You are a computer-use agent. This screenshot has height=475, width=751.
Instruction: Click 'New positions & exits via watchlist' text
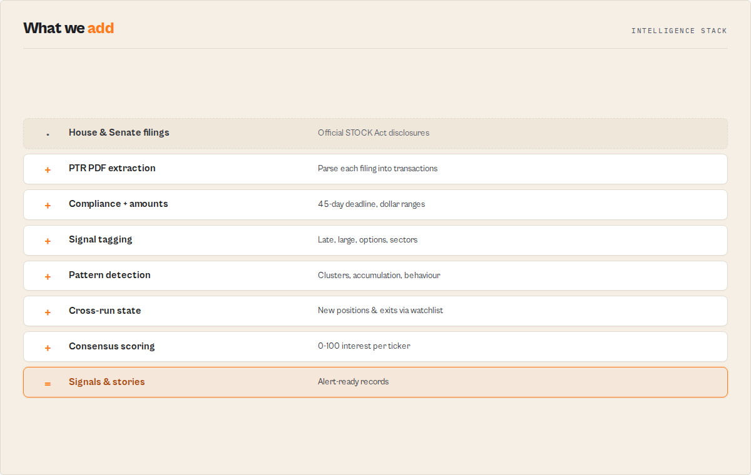381,310
